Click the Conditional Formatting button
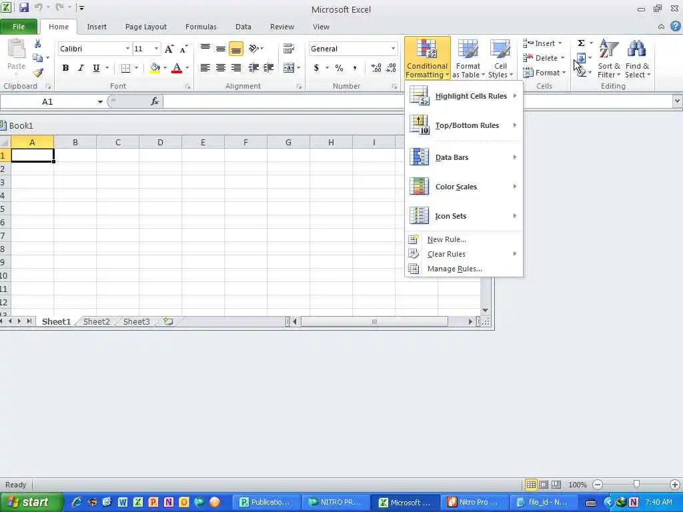Viewport: 683px width, 512px height. click(x=427, y=59)
